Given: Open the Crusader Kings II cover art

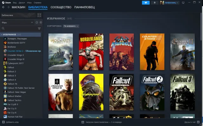Looking at the screenshot, I should pyautogui.click(x=183, y=52).
